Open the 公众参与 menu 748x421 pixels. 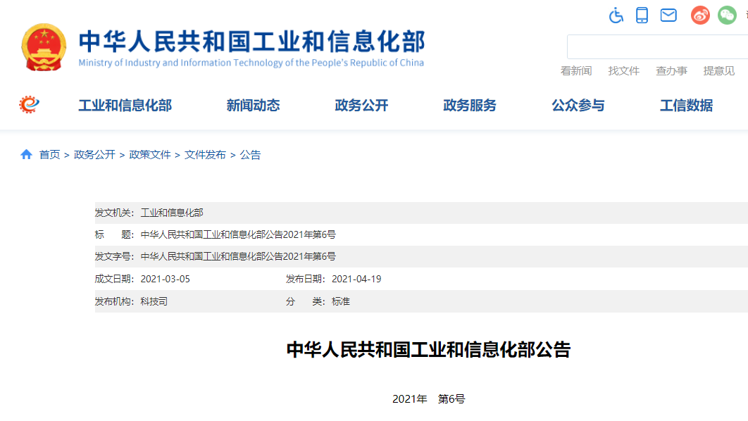pyautogui.click(x=578, y=105)
